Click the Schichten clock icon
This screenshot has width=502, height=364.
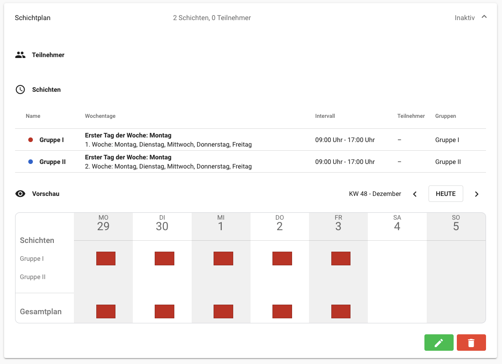[20, 90]
